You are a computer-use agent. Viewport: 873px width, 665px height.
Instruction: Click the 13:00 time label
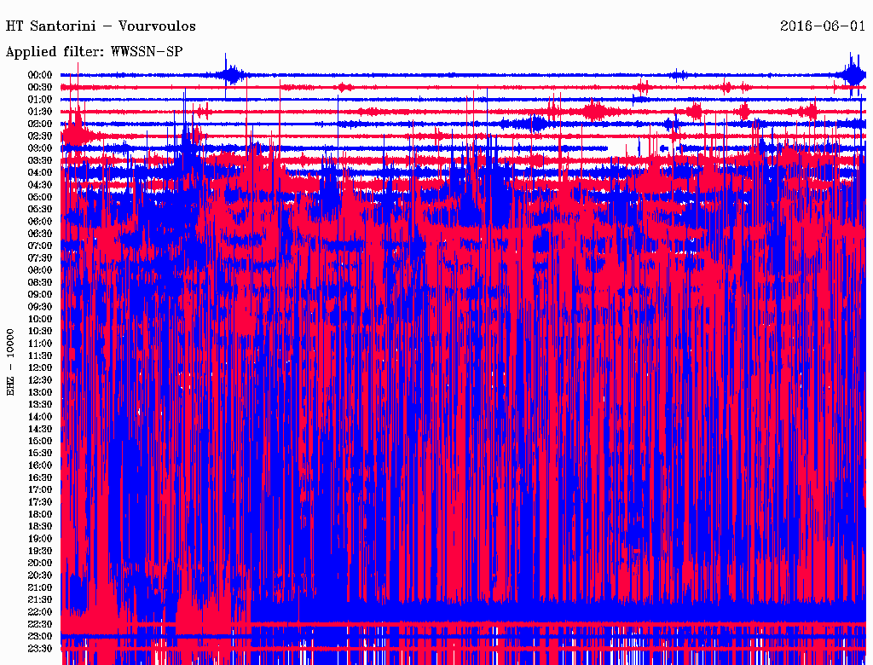tap(40, 392)
